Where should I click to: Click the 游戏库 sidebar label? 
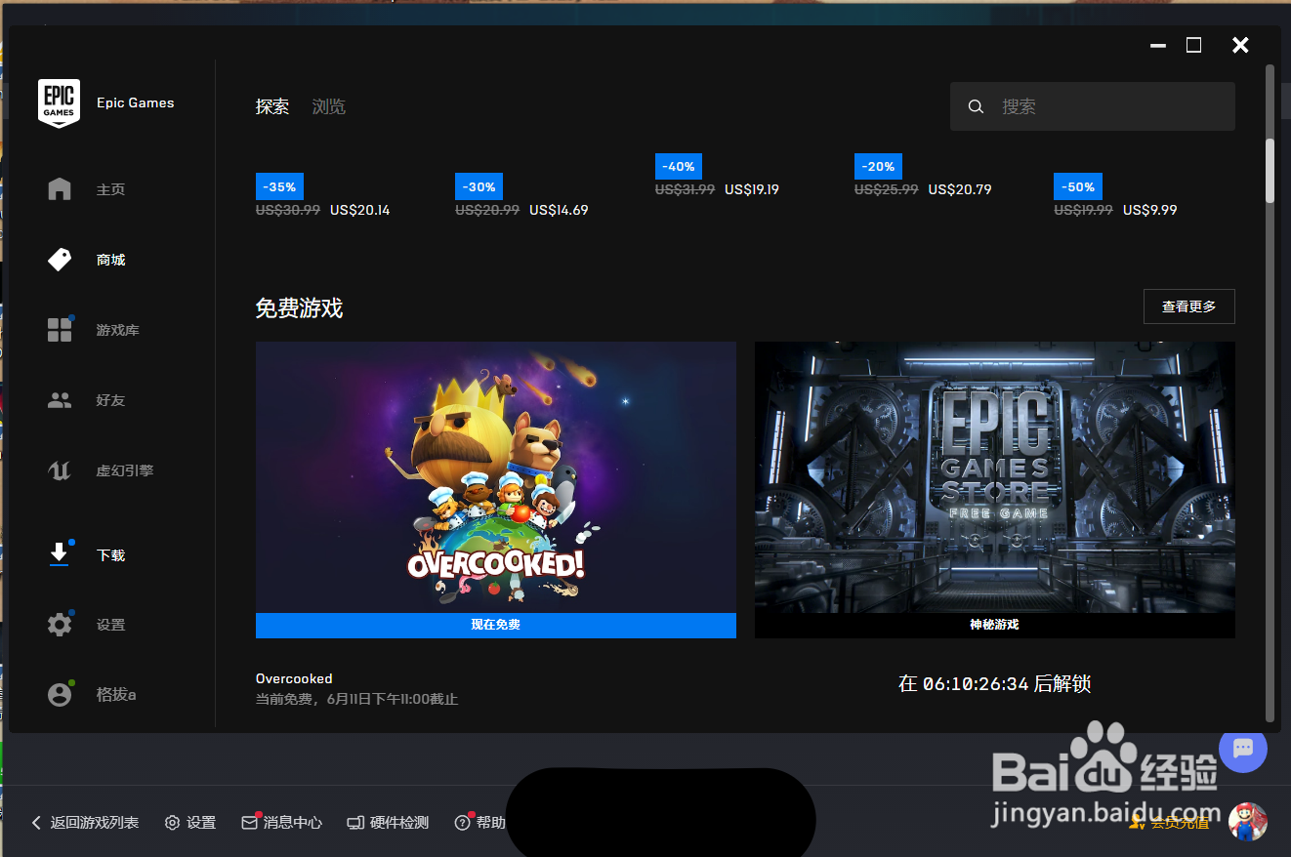pos(117,330)
